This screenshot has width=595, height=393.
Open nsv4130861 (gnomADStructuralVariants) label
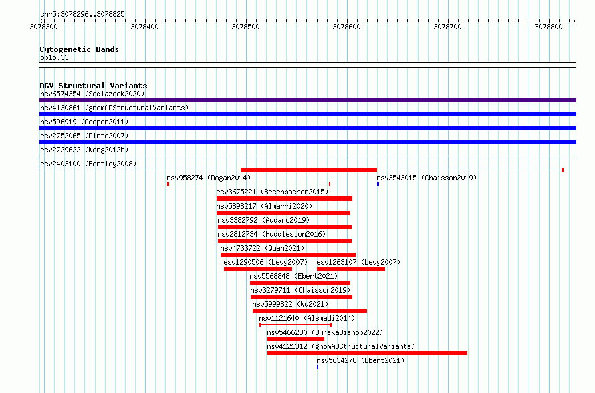click(x=114, y=108)
